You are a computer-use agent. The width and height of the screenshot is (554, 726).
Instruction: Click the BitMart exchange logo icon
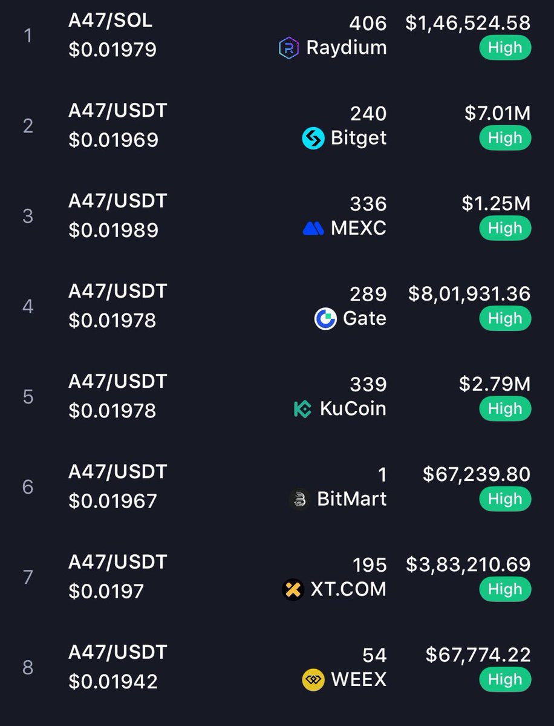pyautogui.click(x=299, y=500)
